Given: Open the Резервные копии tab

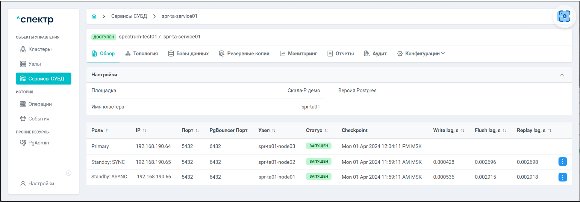Looking at the screenshot, I should pyautogui.click(x=244, y=53).
